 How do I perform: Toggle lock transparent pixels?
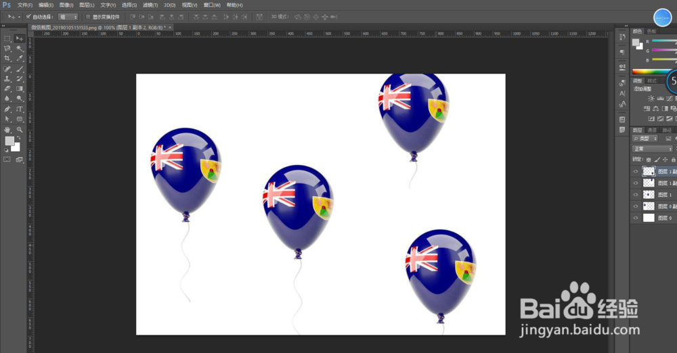click(649, 160)
